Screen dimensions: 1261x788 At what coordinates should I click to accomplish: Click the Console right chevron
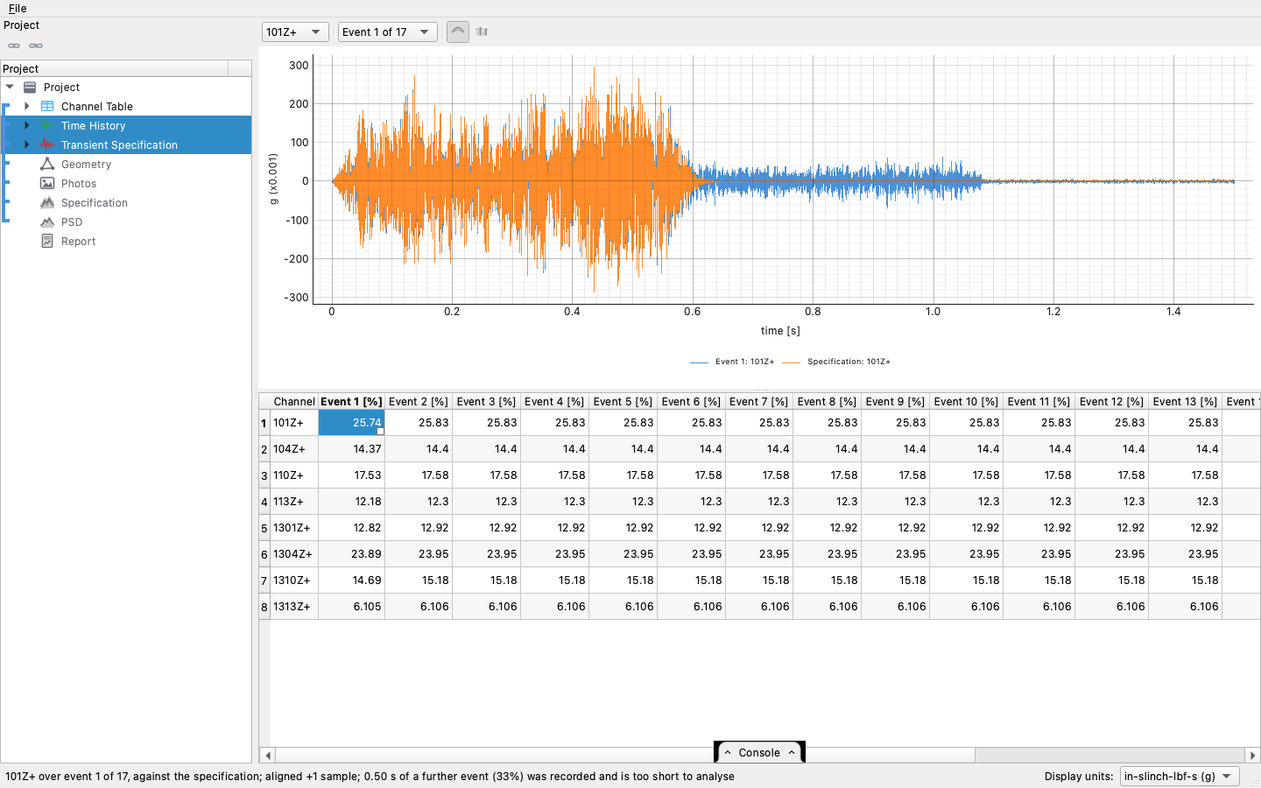pos(792,752)
